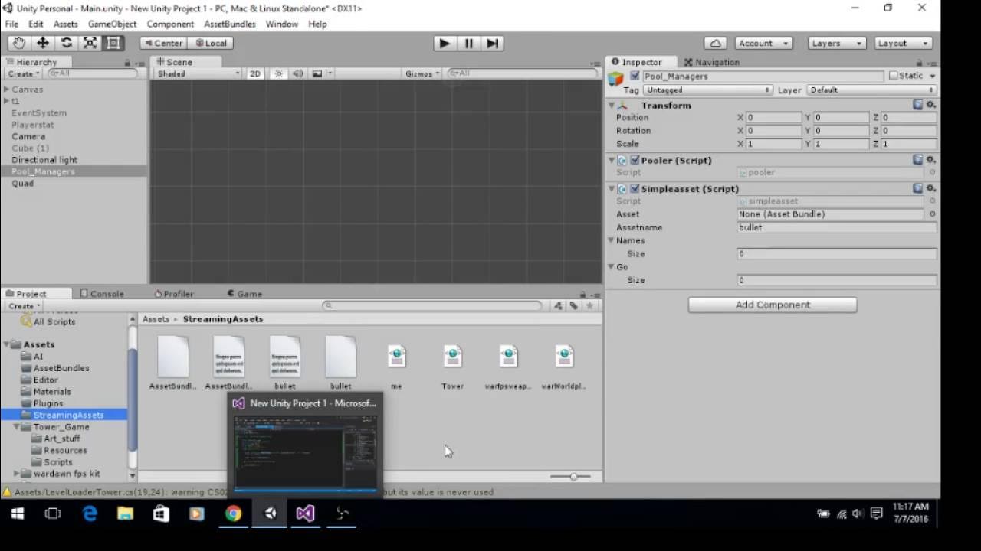Toggle 2D scene view mode
This screenshot has height=551, width=981.
tap(255, 73)
